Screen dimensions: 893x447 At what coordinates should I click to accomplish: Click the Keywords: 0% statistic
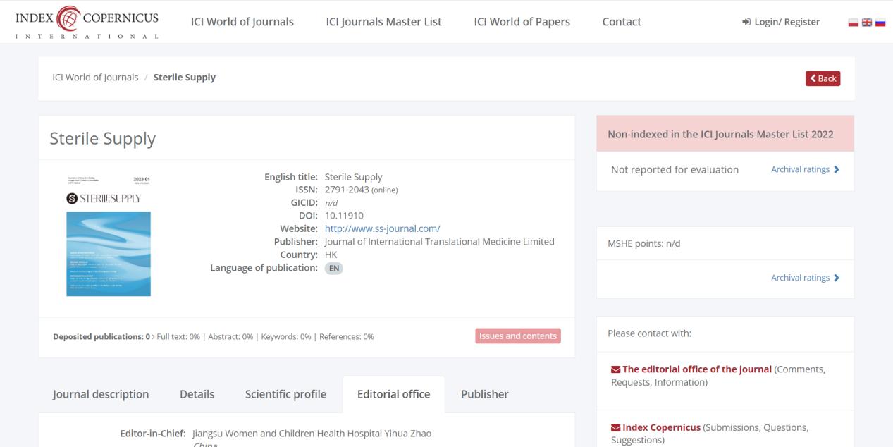[x=285, y=336]
